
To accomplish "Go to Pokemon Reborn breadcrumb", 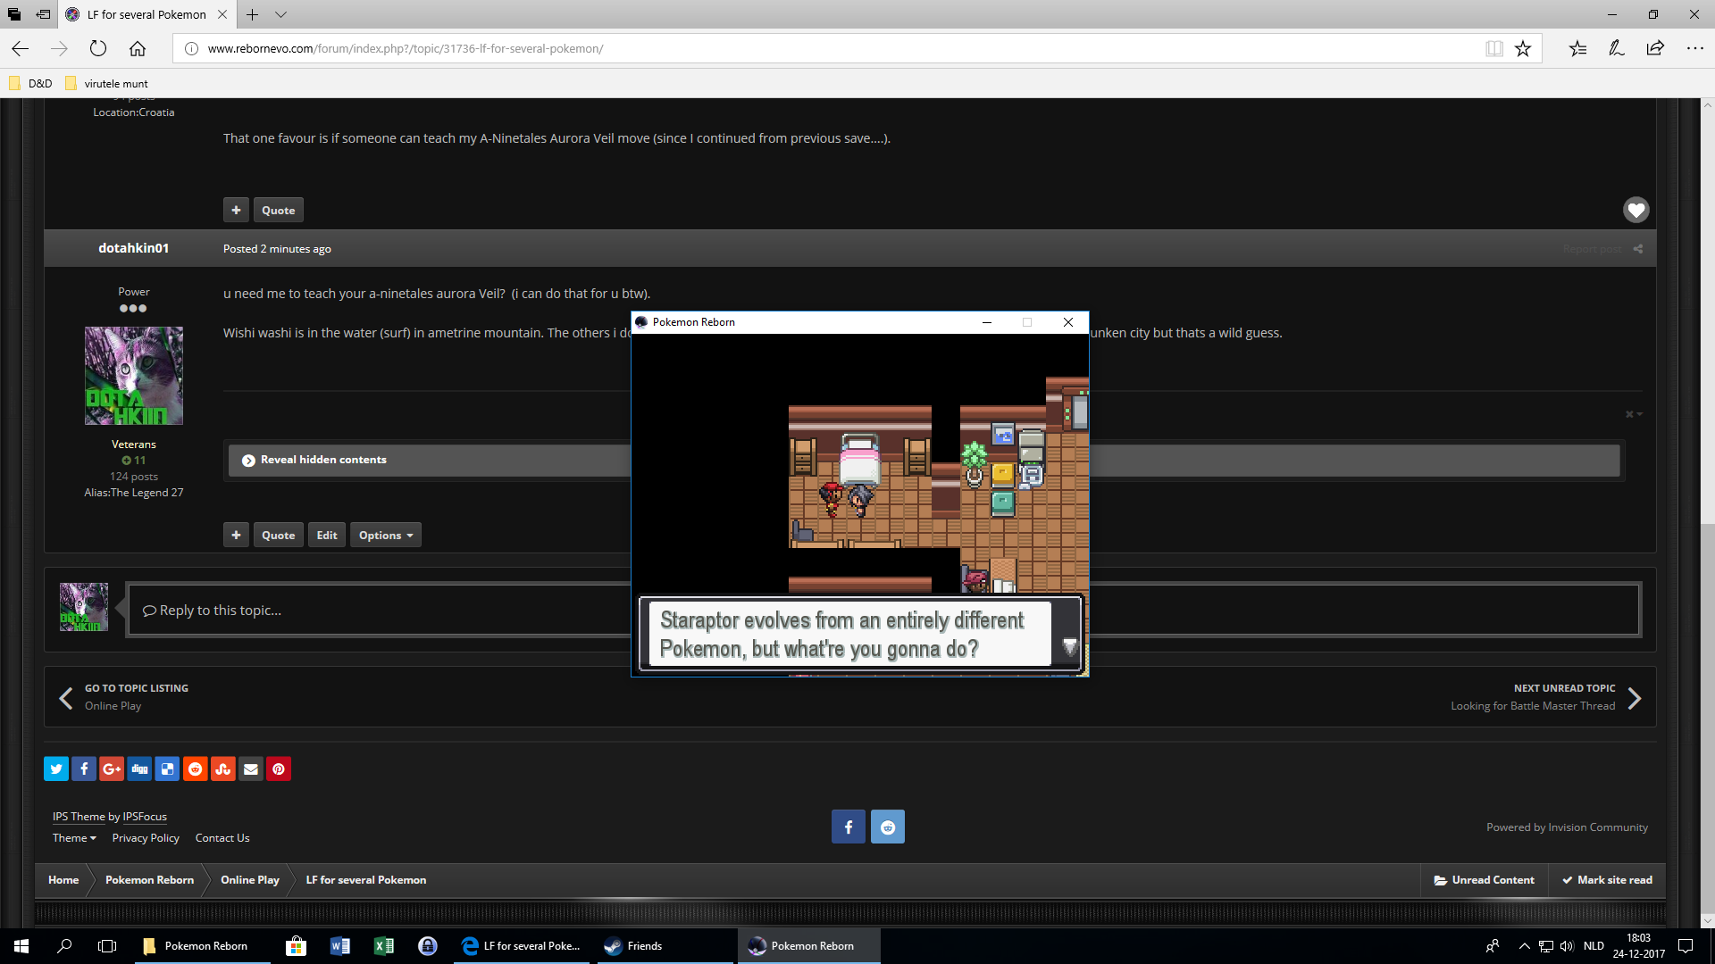I will [149, 880].
